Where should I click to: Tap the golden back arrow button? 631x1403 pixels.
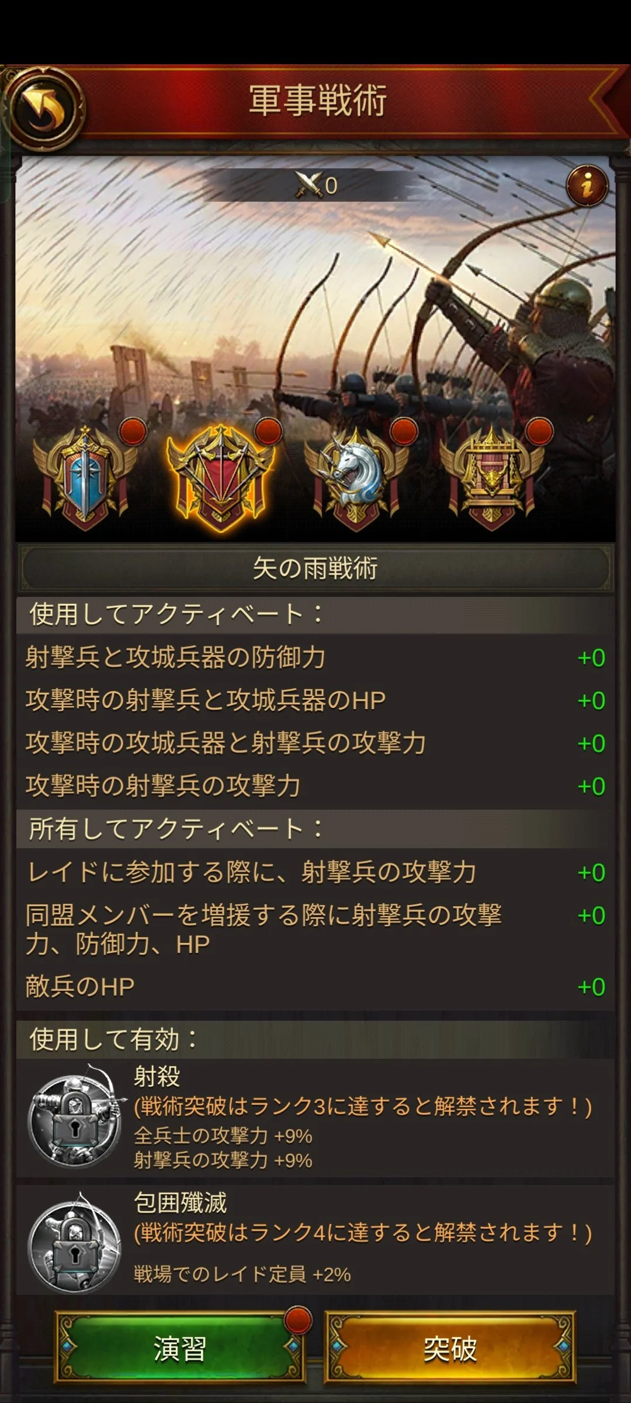coord(46,107)
